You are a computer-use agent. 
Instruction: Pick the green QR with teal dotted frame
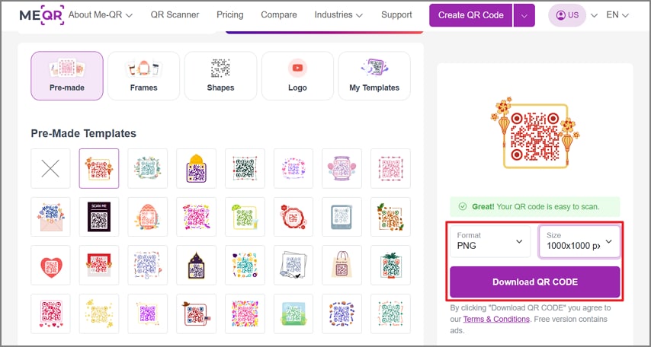coord(390,314)
